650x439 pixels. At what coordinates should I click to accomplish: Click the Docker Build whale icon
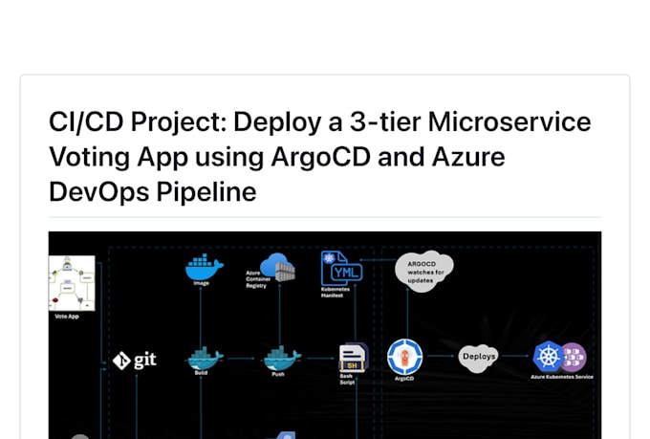206,358
